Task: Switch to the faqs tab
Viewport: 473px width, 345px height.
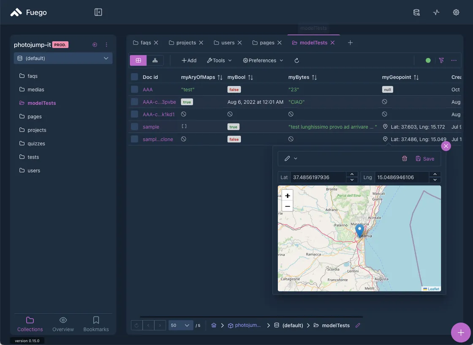Action: coord(142,43)
